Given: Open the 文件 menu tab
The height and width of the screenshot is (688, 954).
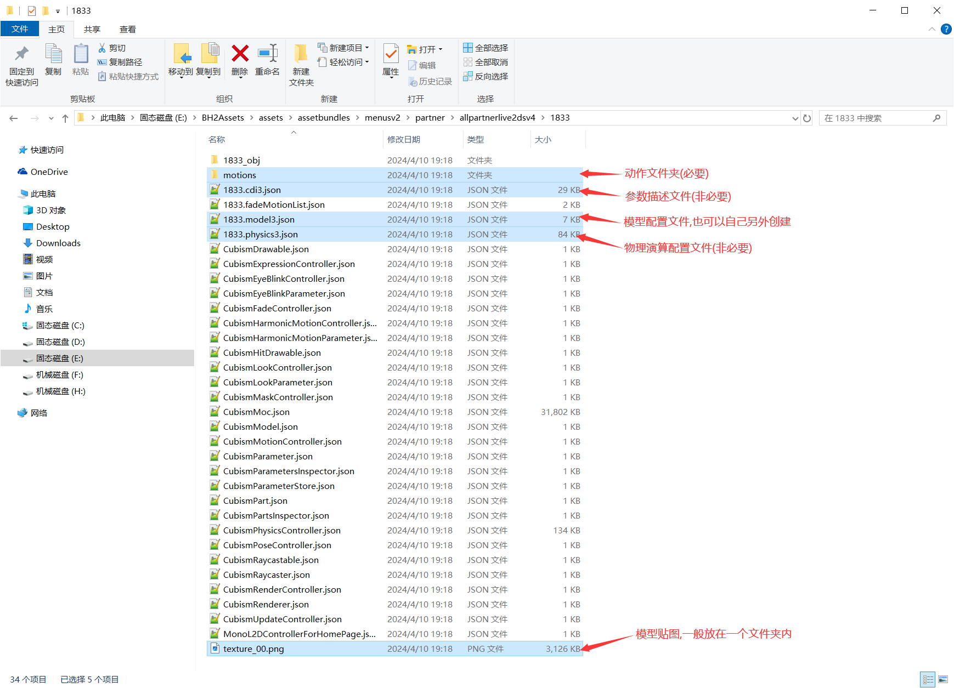Looking at the screenshot, I should coord(20,29).
